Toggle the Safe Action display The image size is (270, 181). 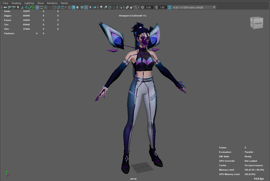coord(58,7)
